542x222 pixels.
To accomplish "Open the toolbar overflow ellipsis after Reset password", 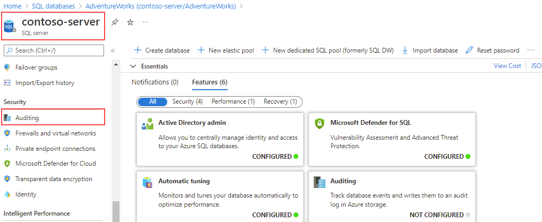I will pos(531,50).
